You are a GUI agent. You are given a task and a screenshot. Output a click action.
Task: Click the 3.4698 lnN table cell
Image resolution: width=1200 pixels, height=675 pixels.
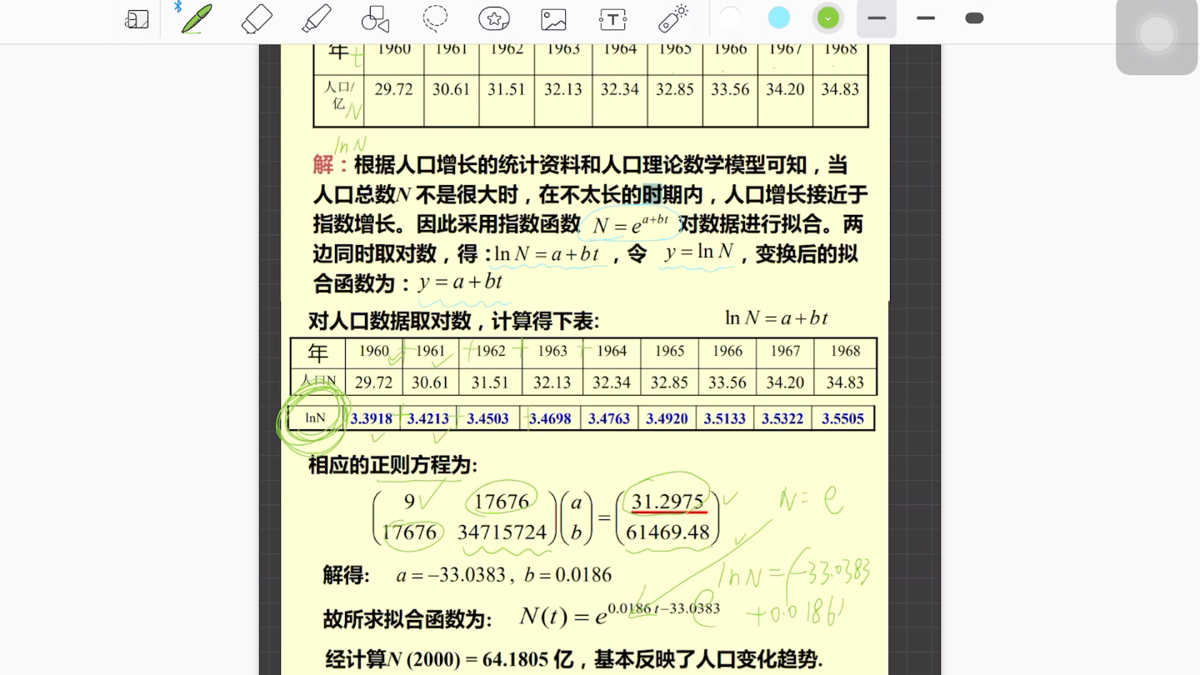[550, 418]
